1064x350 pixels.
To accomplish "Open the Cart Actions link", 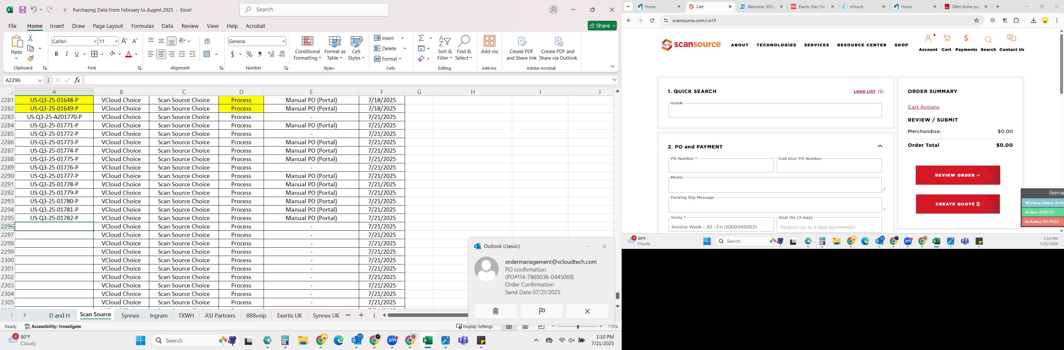I will click(x=923, y=107).
